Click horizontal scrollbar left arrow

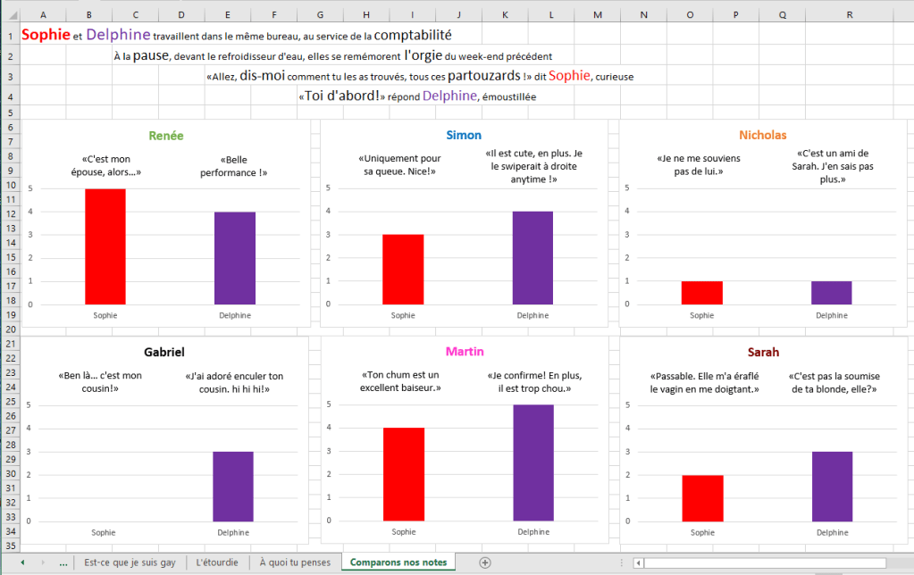point(638,562)
